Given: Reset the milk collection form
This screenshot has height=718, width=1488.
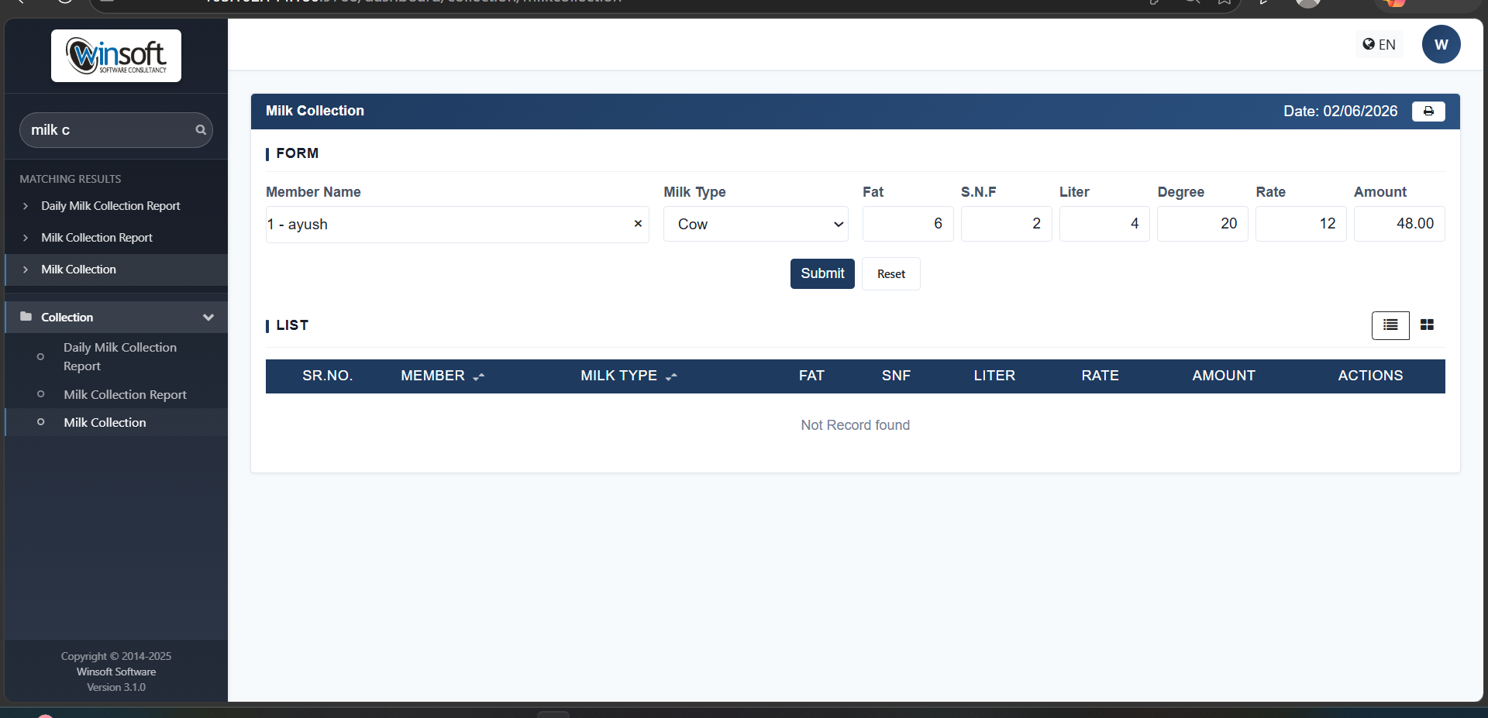Looking at the screenshot, I should [891, 274].
